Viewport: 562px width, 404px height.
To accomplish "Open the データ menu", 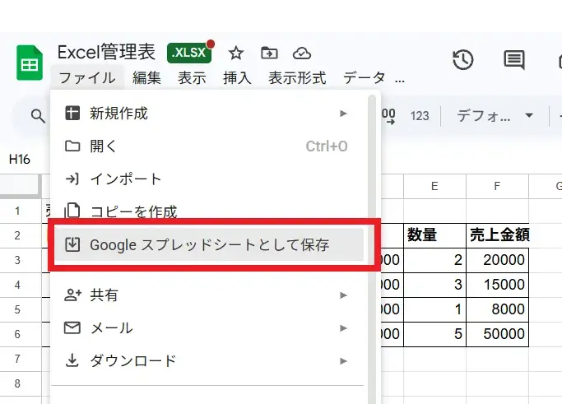I will 365,78.
